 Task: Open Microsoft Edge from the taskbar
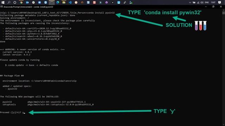pyautogui.click(x=58, y=2)
